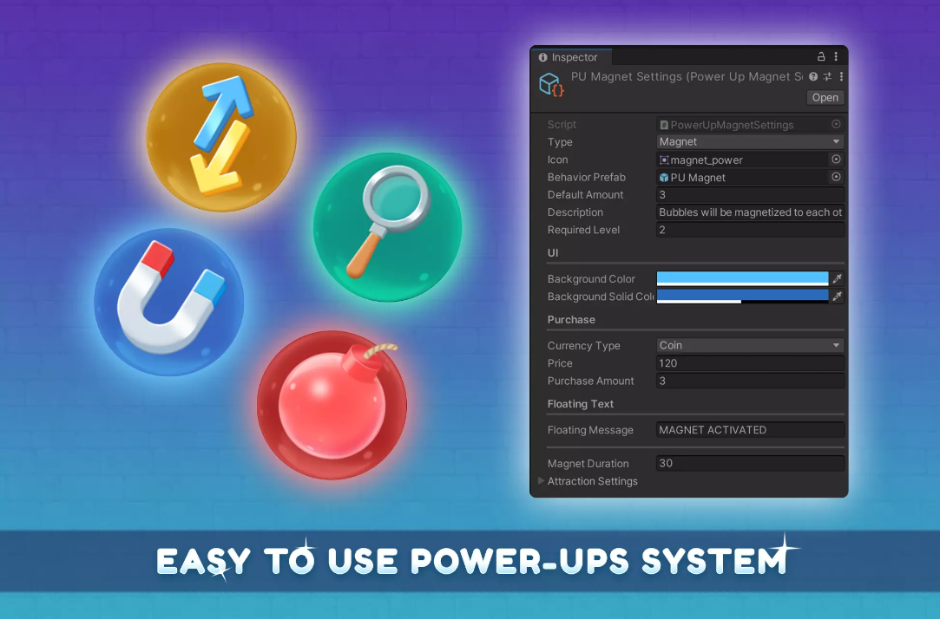This screenshot has width=940, height=619.
Task: Open the Inspector tab kebab menu
Action: pyautogui.click(x=836, y=57)
